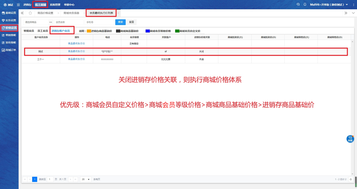The width and height of the screenshot is (357, 189).
Task: Switch to the 商品价格设置 tab
Action: pos(45,13)
